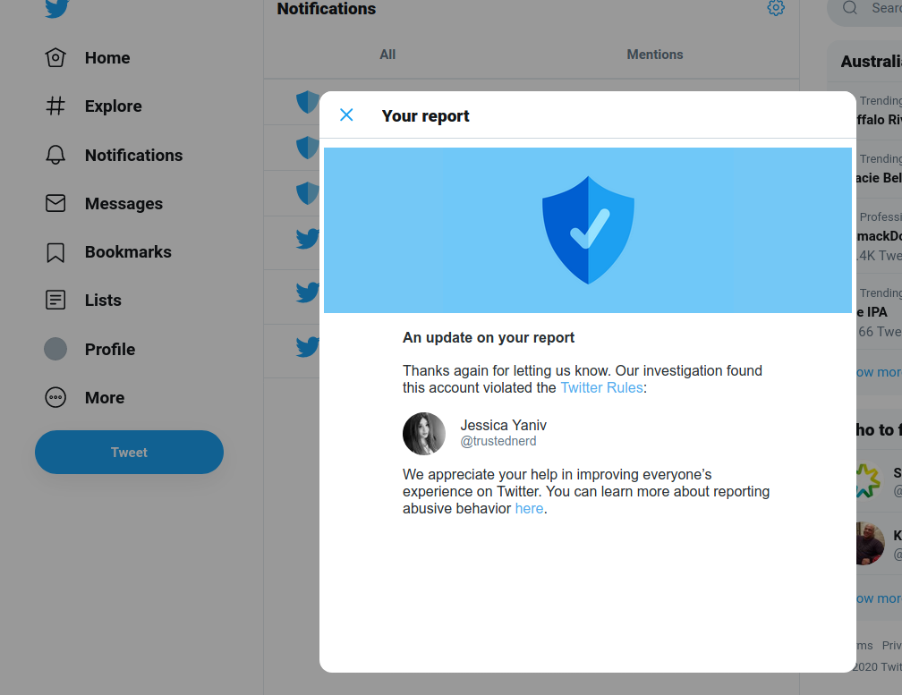Click the Explore hashtag icon
The width and height of the screenshot is (902, 695).
(x=55, y=106)
